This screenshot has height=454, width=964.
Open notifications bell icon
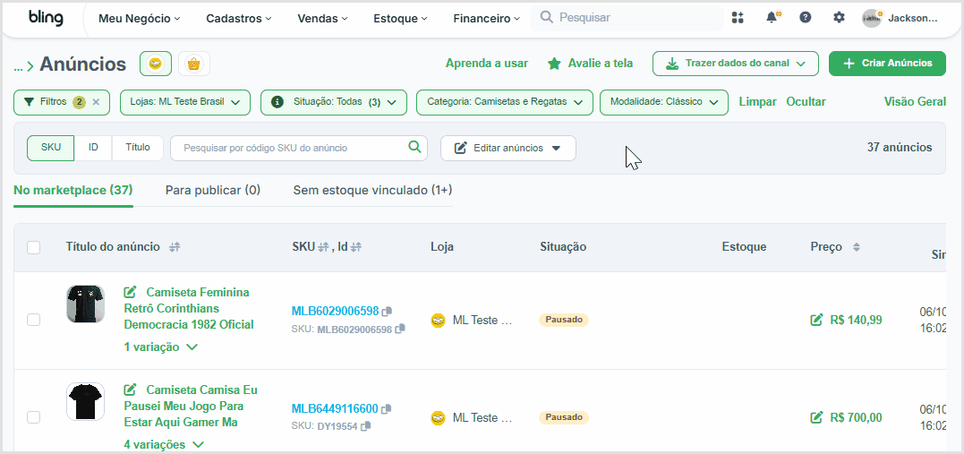click(772, 18)
